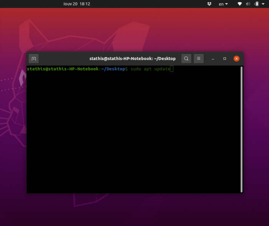Click the terminal search magnifier icon
The height and width of the screenshot is (226, 269).
[186, 59]
